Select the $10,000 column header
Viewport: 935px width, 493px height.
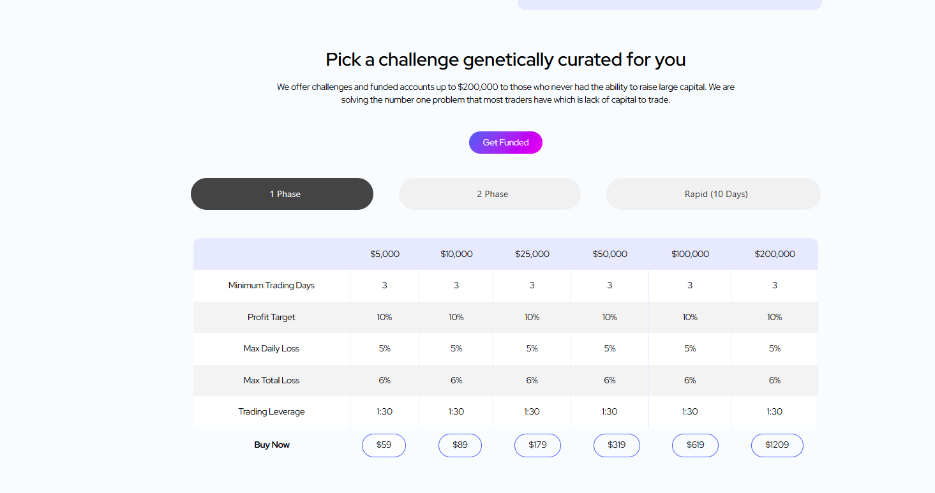[x=456, y=254]
